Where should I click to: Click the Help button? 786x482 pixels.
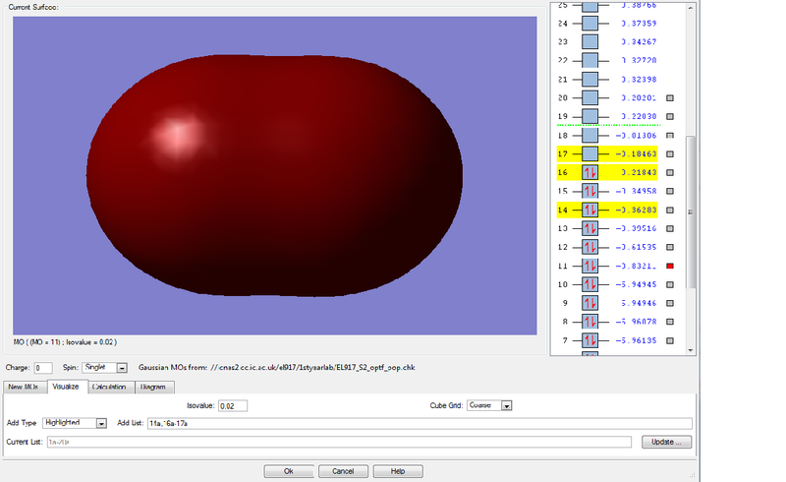[398, 471]
